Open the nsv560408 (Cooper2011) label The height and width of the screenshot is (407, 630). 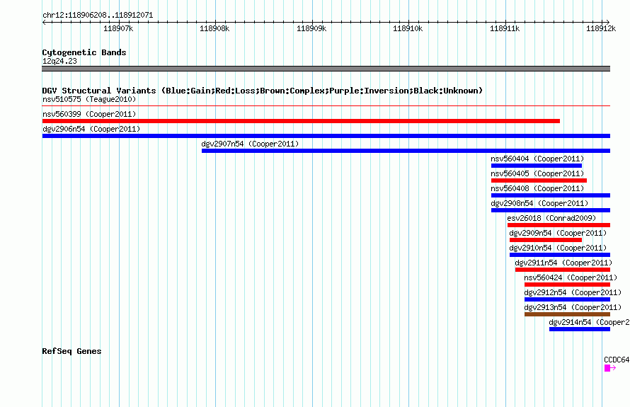[x=537, y=188]
